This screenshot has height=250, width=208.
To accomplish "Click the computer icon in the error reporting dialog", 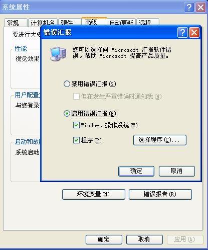I will pos(58,54).
